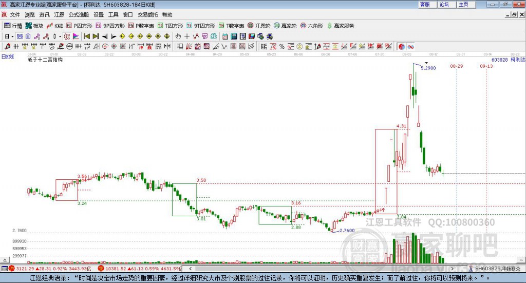Click the 5.2900 high price label
This screenshot has width=526, height=283.
[x=428, y=68]
